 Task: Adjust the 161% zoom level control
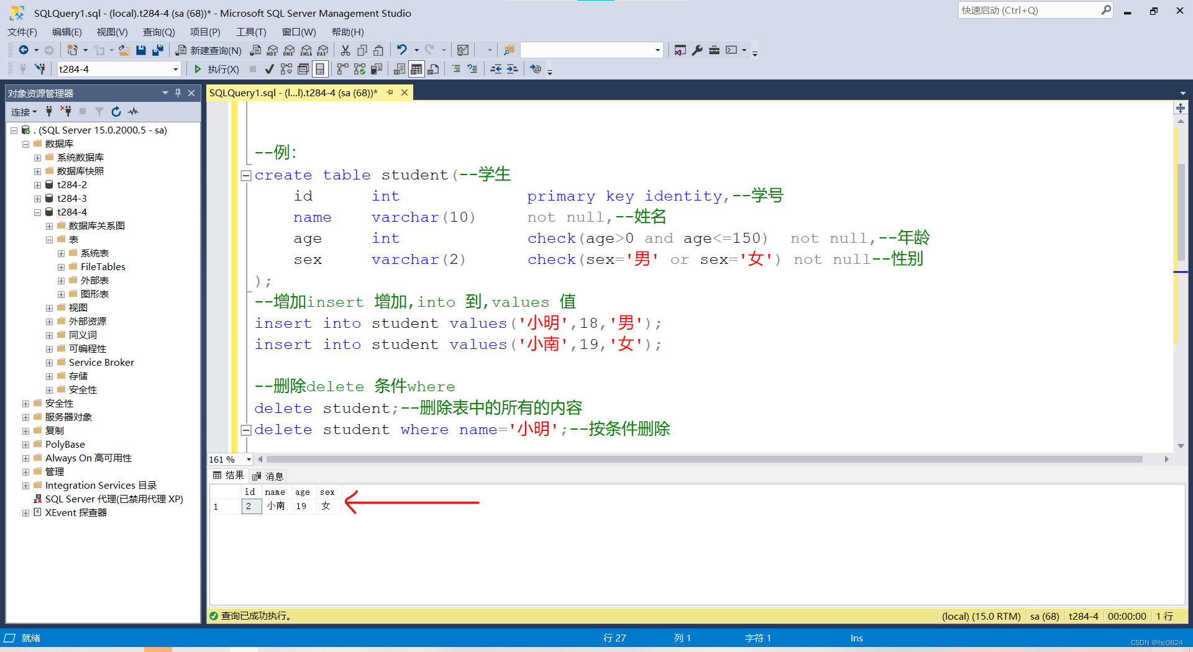click(229, 459)
